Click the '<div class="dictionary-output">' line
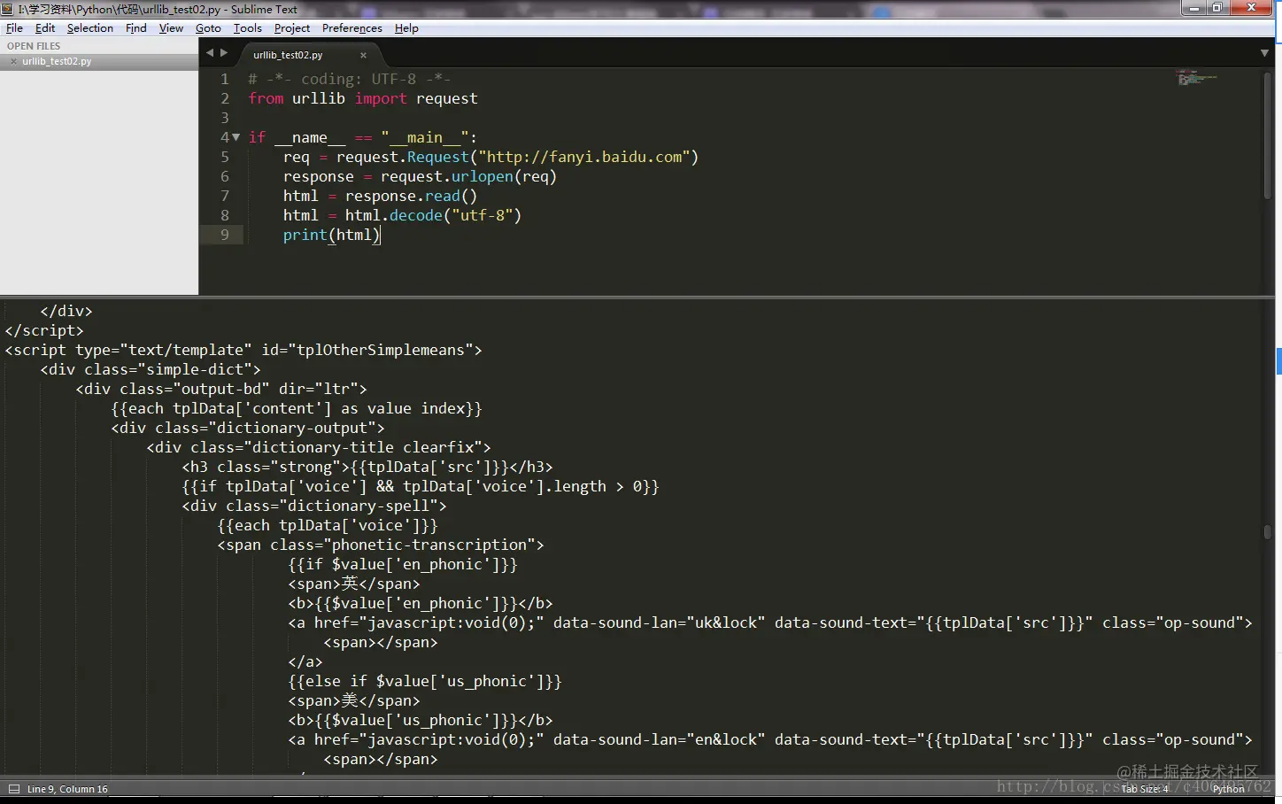Viewport: 1282px width, 804px height. tap(248, 428)
